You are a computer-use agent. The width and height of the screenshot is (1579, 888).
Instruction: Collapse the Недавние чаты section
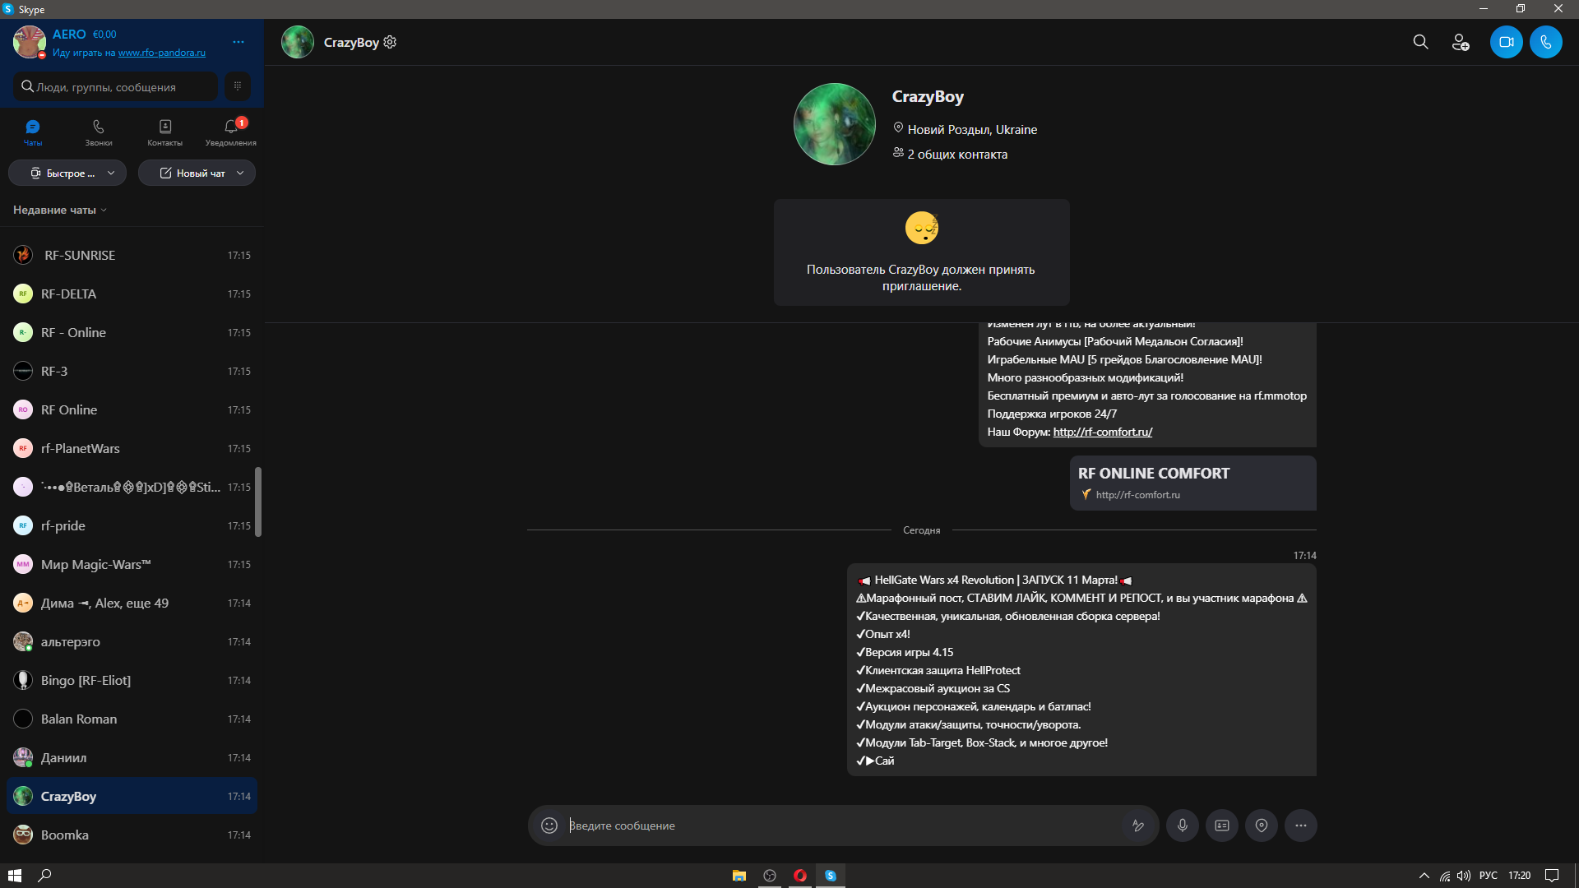coord(60,210)
